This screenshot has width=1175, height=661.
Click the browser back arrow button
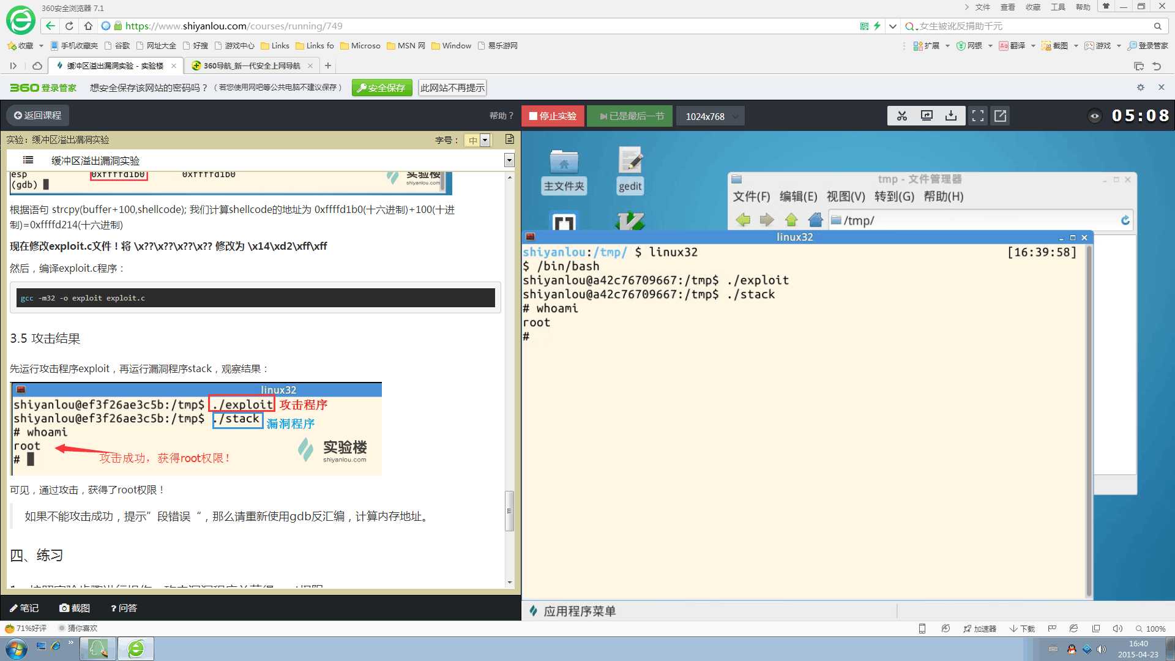pos(50,26)
